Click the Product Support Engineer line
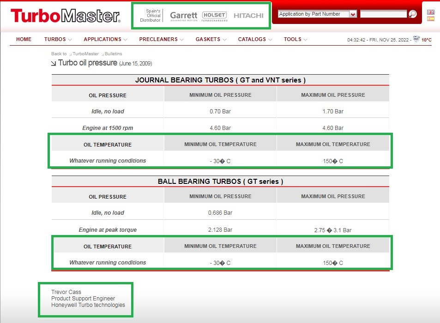 [83, 298]
